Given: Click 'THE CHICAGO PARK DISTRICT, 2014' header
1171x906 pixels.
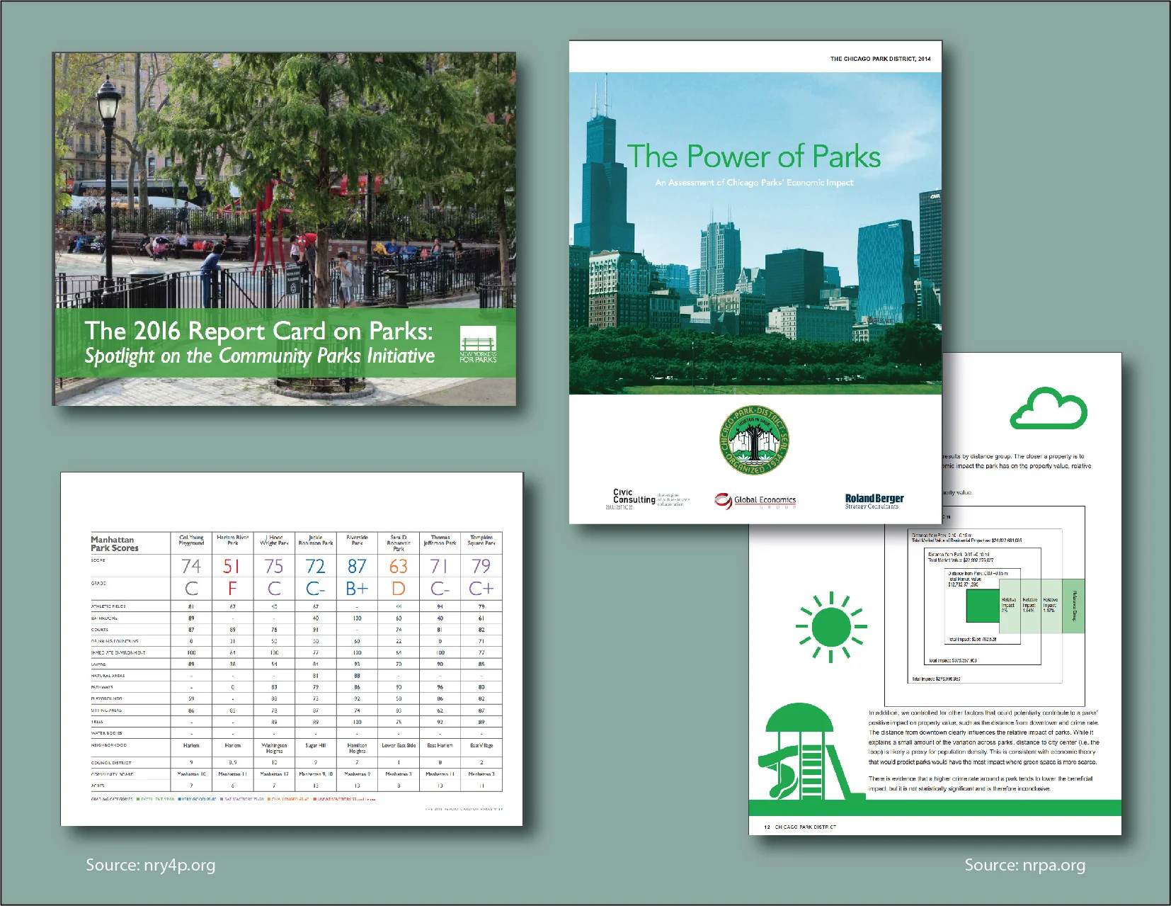Looking at the screenshot, I should pos(880,59).
